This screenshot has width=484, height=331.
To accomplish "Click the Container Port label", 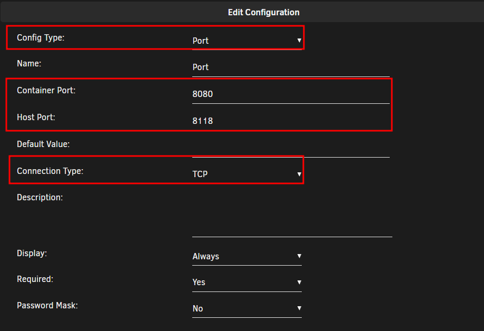I will coord(46,90).
